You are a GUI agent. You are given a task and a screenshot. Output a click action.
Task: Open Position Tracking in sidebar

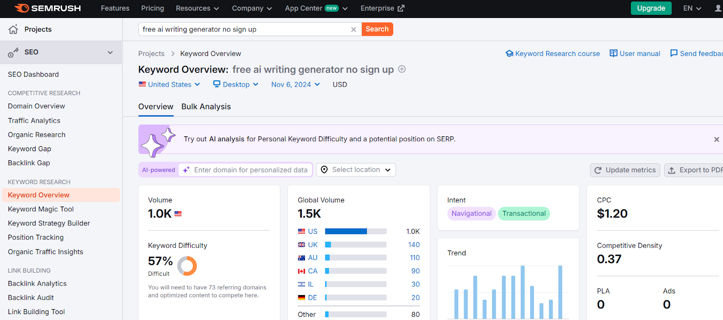click(36, 237)
